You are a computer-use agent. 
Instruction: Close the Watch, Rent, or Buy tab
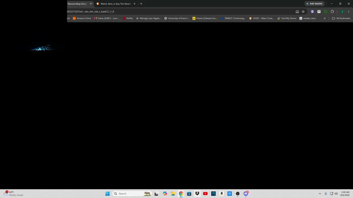click(x=135, y=4)
